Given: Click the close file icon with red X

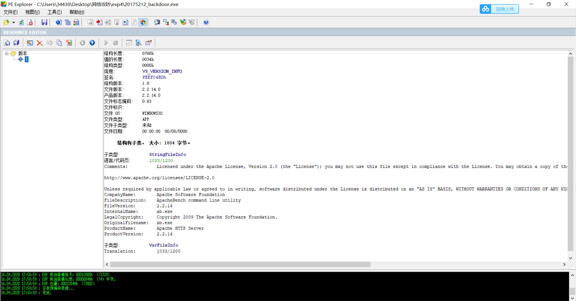Looking at the screenshot, I should pos(30,22).
